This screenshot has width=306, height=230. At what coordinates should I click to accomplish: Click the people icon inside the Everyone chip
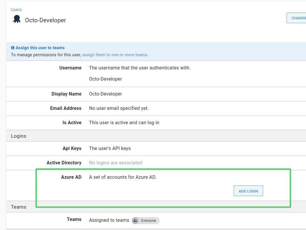(x=135, y=221)
